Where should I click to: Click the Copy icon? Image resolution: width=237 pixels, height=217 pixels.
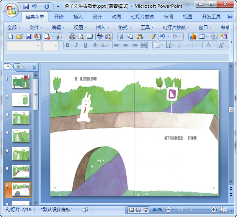[x=131, y=36]
